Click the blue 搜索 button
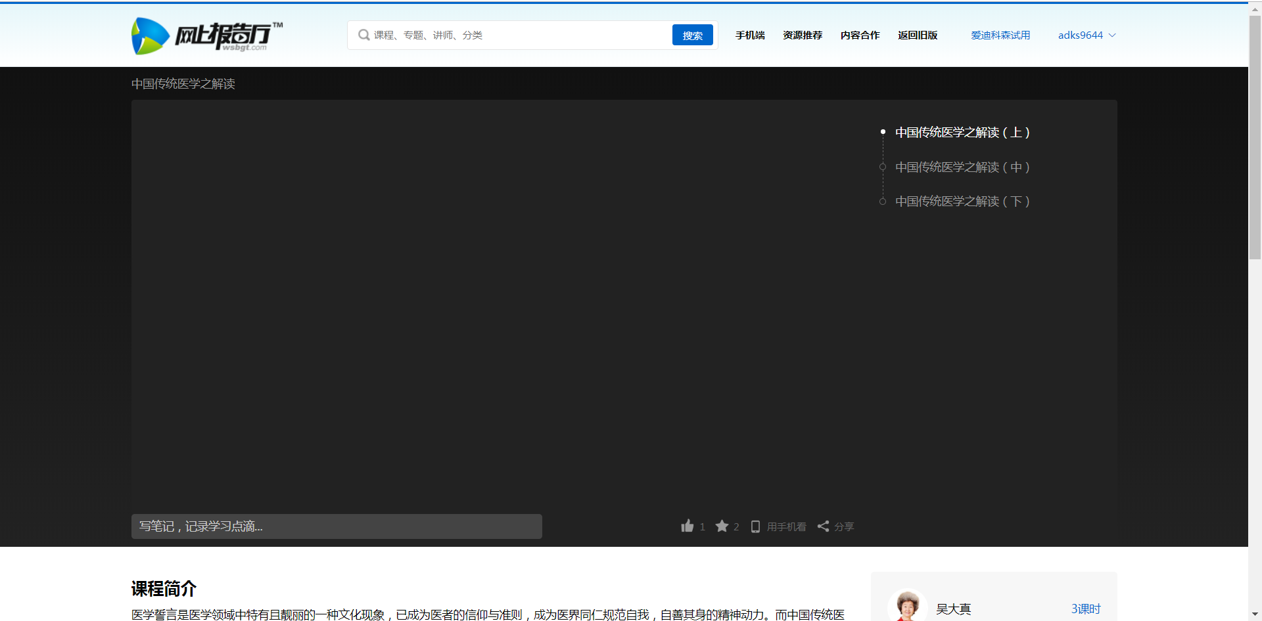This screenshot has width=1262, height=621. point(692,35)
